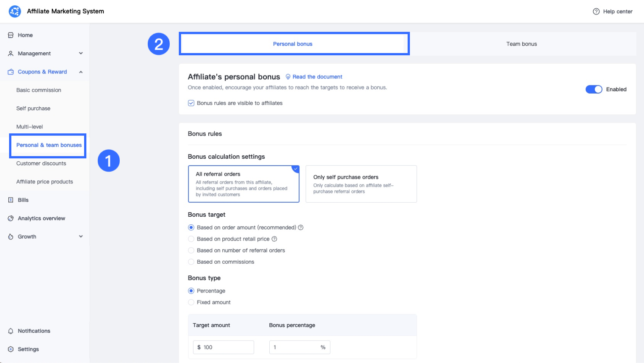Image resolution: width=644 pixels, height=363 pixels.
Task: Click the Settings gear icon
Action: (11, 349)
